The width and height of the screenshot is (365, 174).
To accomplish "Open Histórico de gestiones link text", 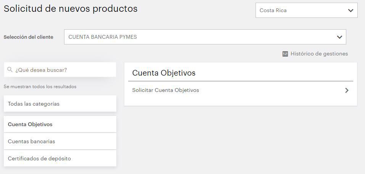I will (x=319, y=54).
